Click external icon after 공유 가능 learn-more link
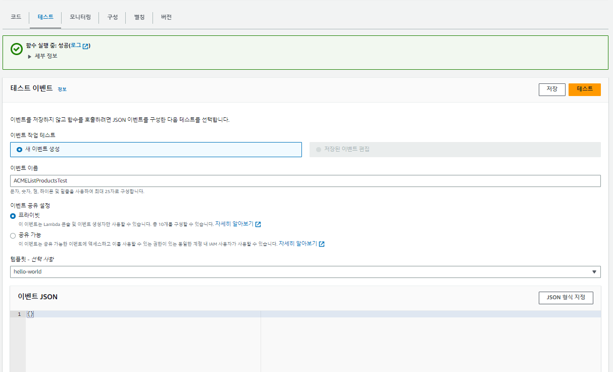This screenshot has width=613, height=372. 322,244
